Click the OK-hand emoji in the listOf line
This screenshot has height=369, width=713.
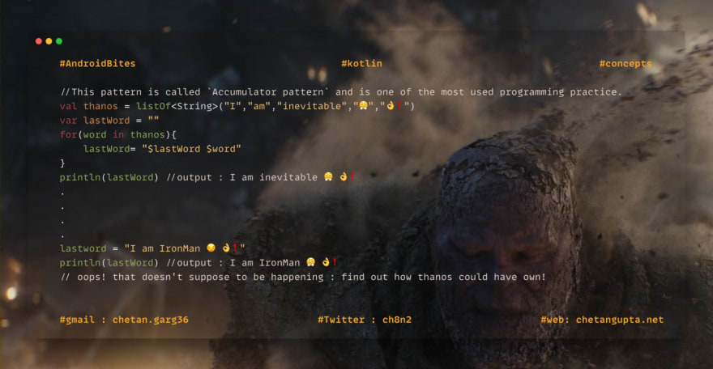(x=391, y=106)
